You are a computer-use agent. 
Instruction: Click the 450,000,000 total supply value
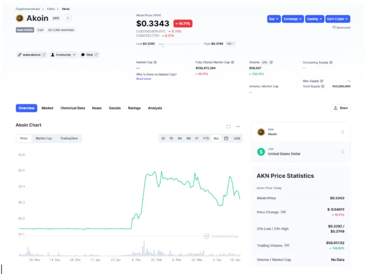point(341,86)
